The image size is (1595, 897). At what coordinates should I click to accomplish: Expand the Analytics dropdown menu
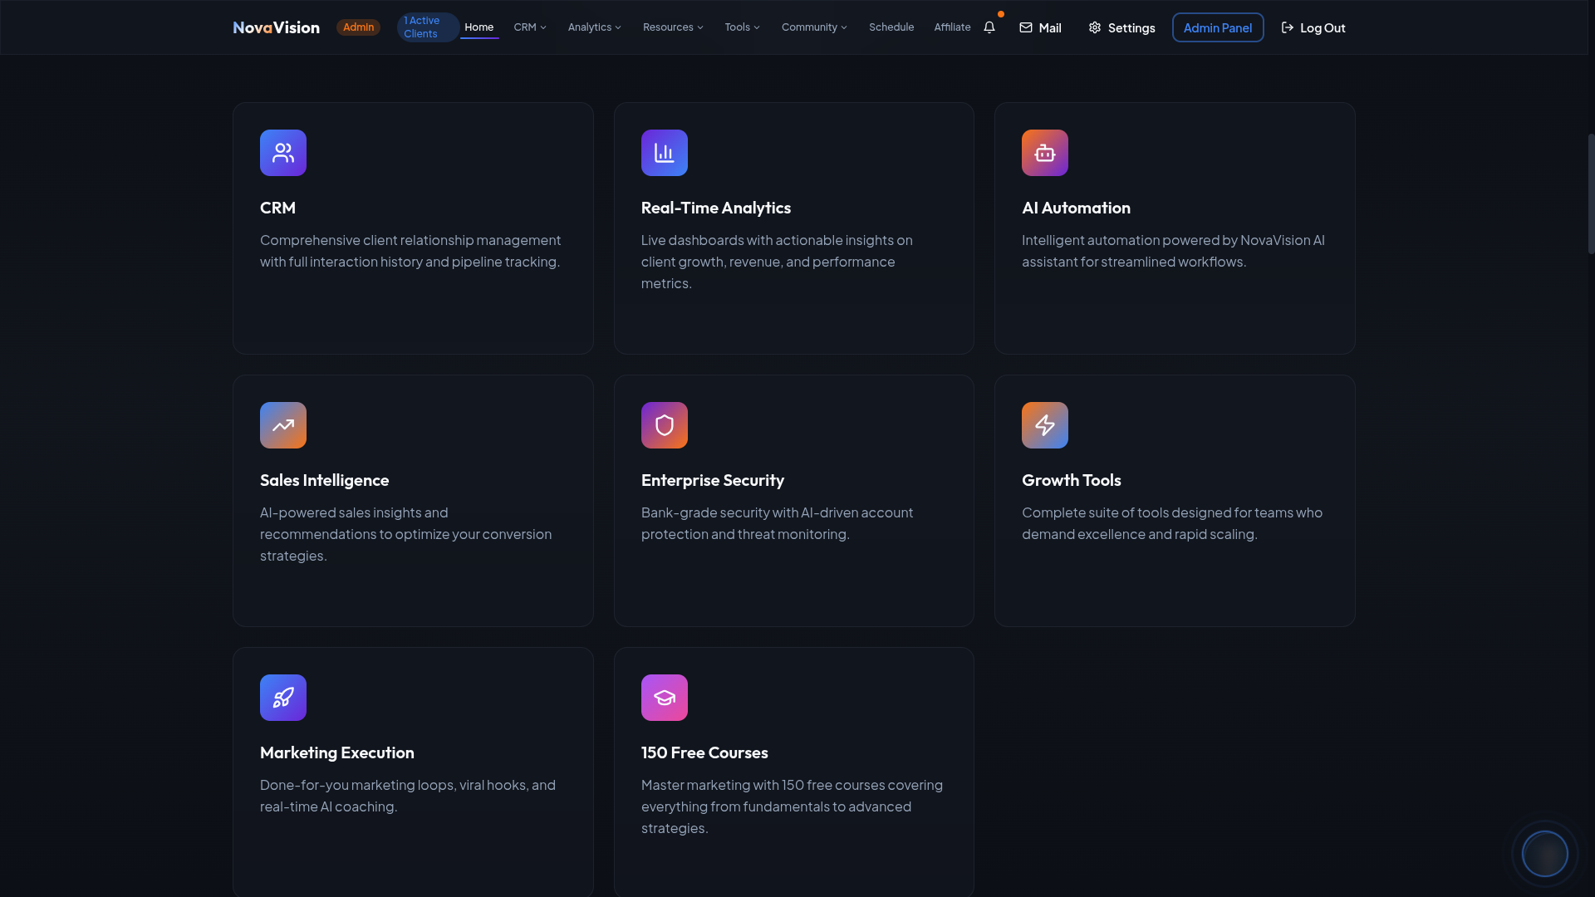pos(595,27)
